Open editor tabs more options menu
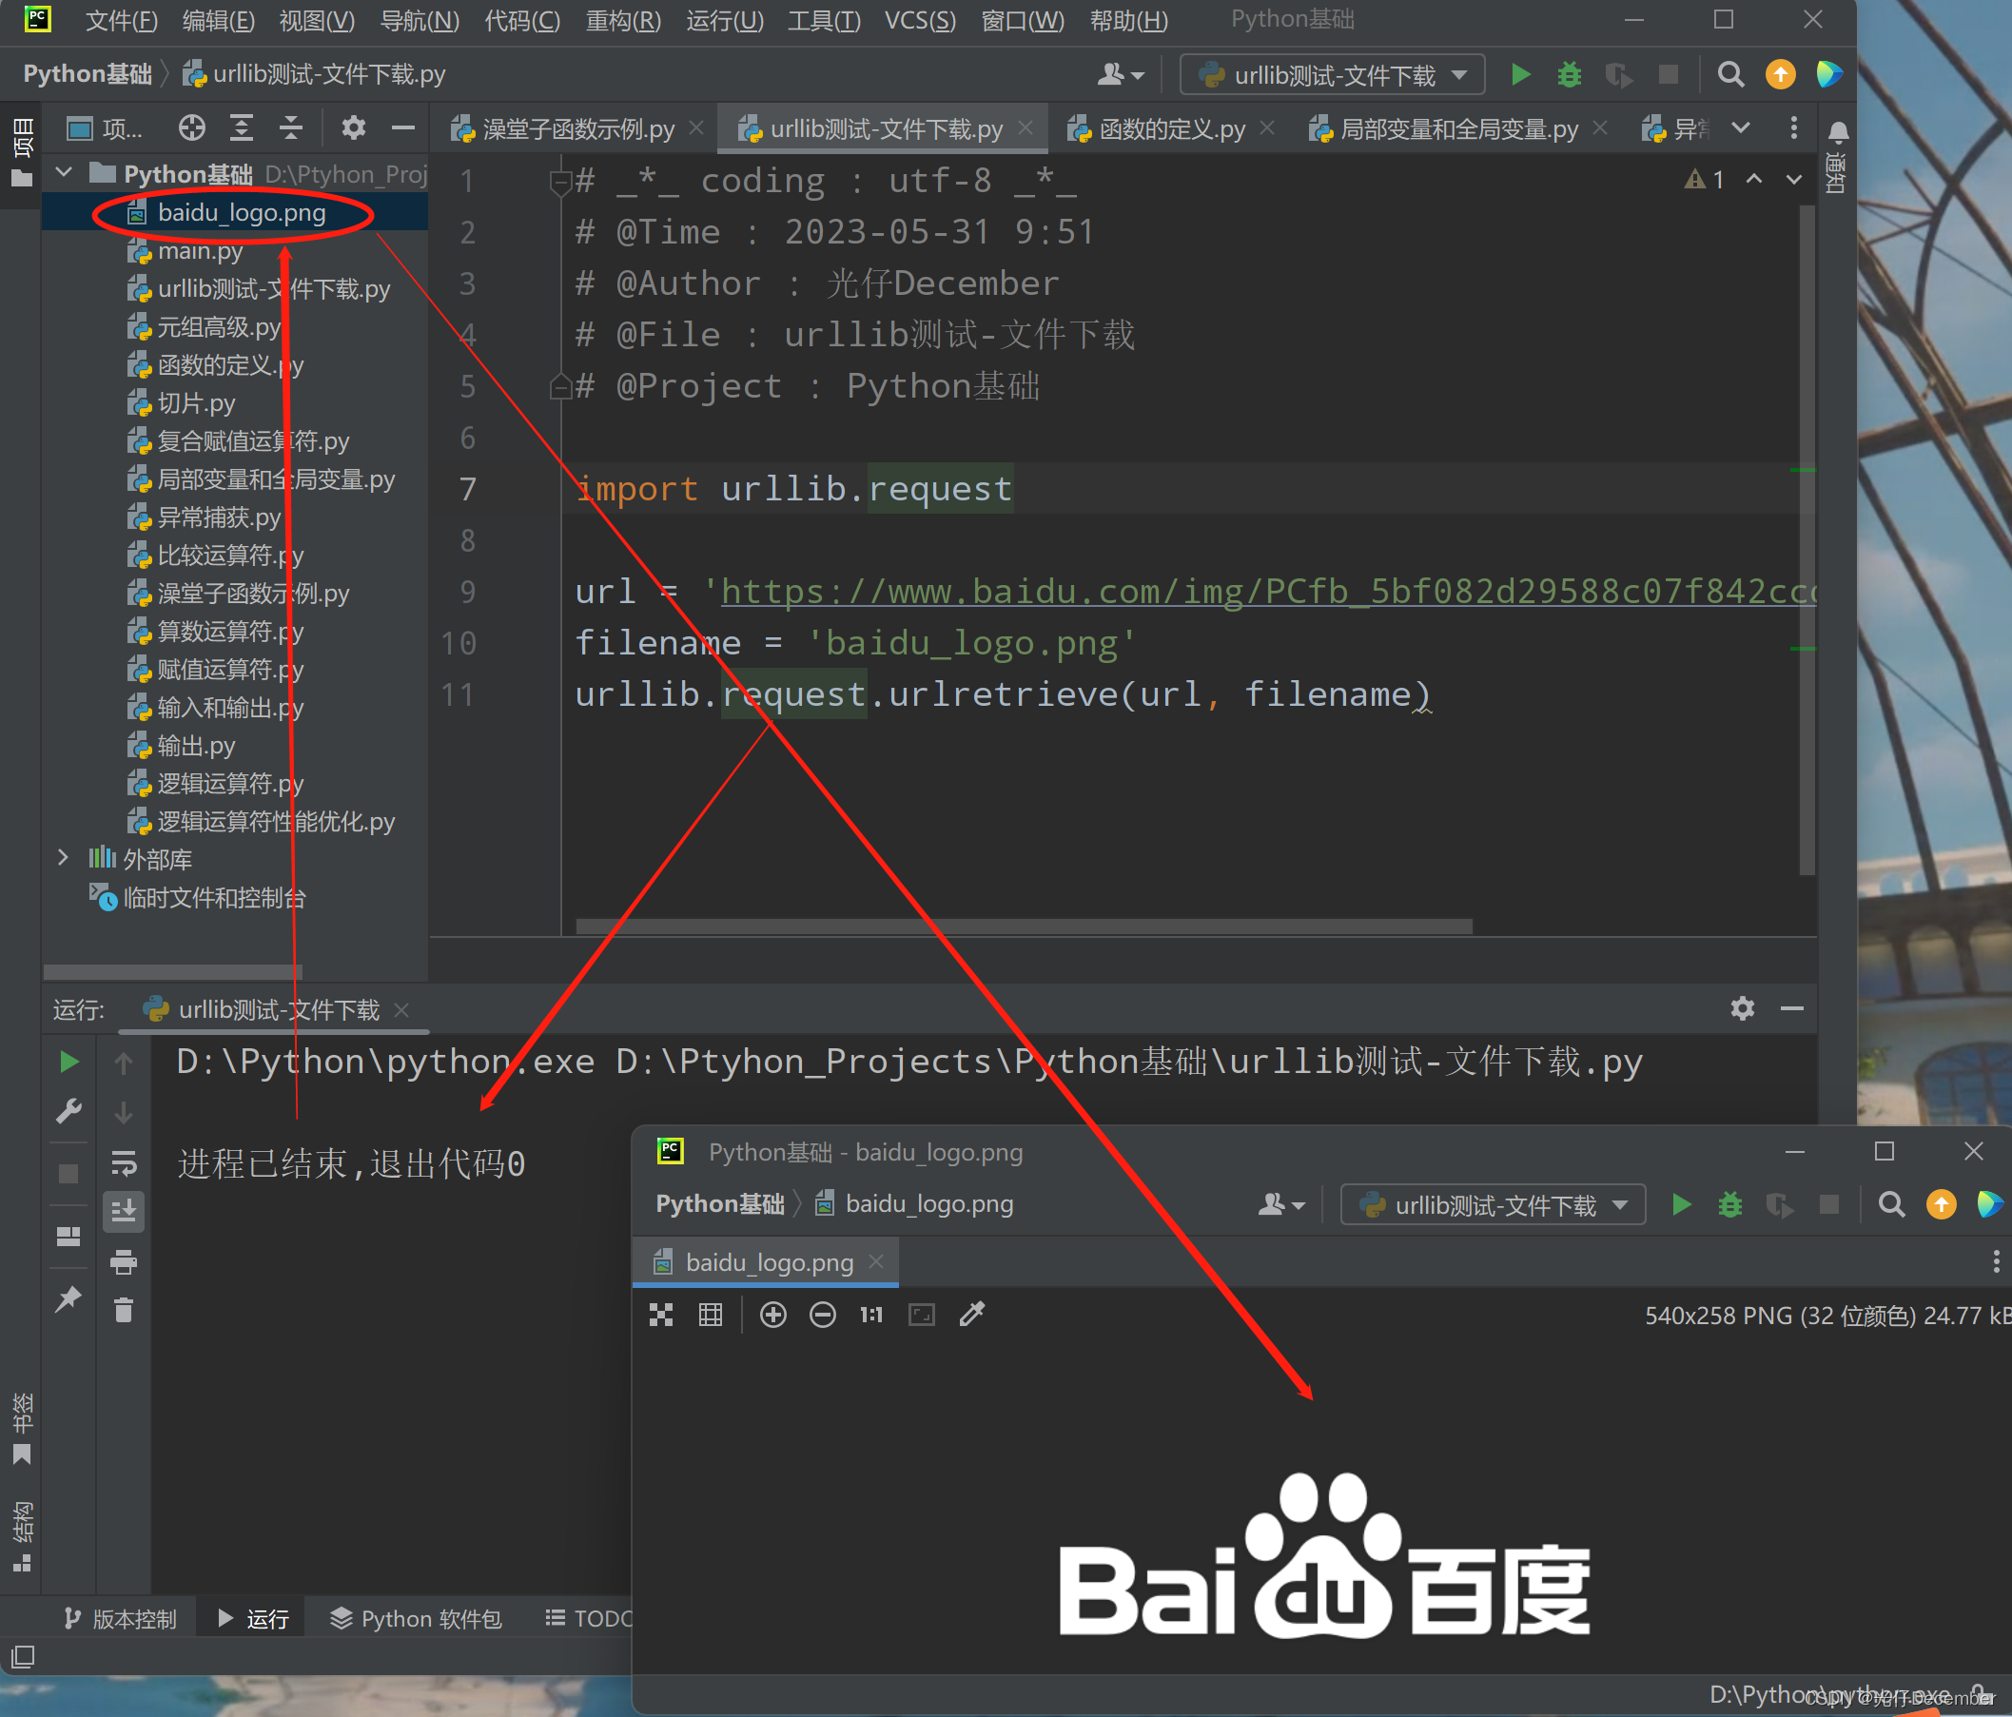 tap(1793, 127)
